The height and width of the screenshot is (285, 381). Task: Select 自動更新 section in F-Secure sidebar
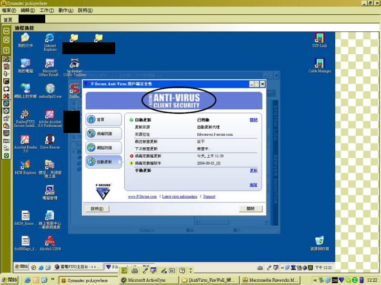[103, 161]
